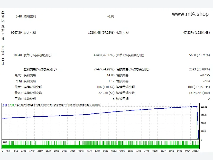Viewport: 213px width, 160px height.
Task: Select the 连续获利次数 label
Action: point(33,93)
